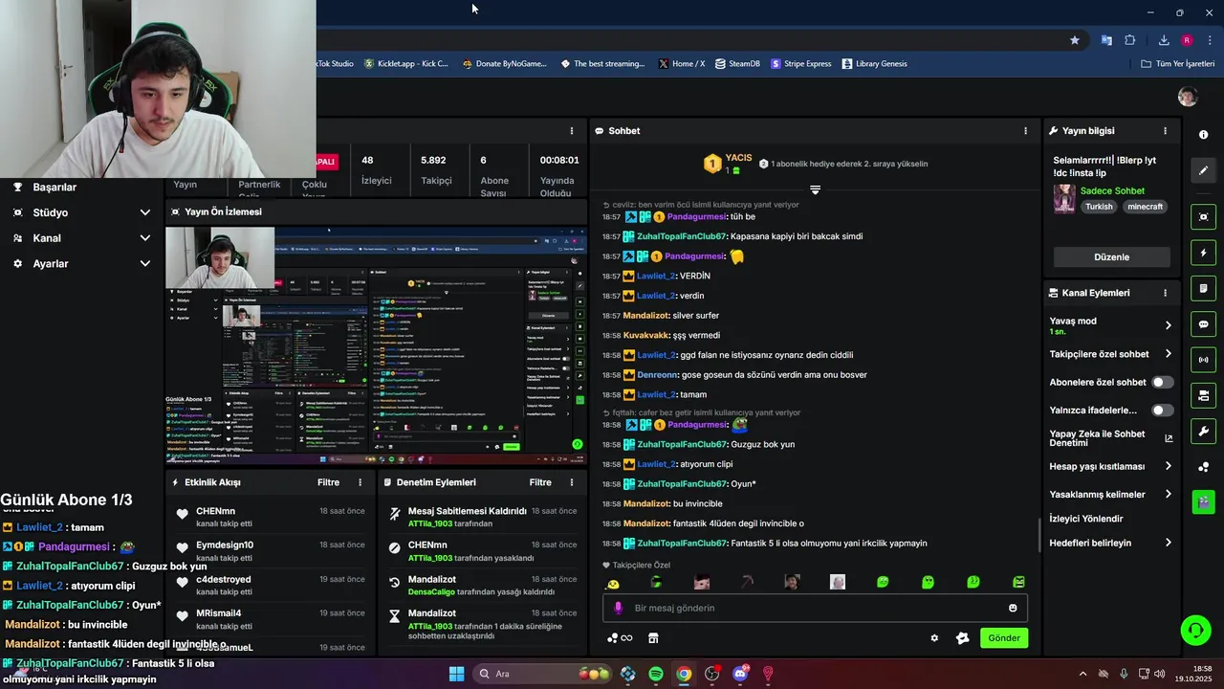The image size is (1224, 689).
Task: Open the info icon in right sidebar
Action: 1203,135
